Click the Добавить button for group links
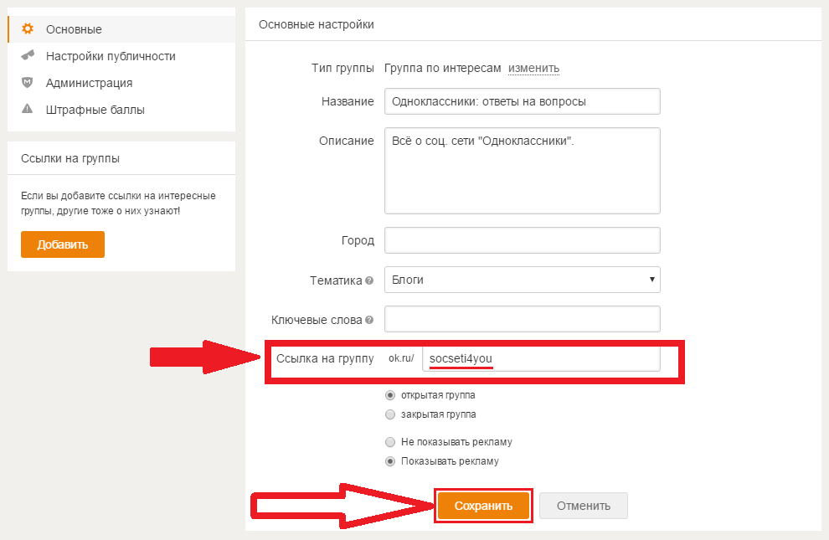829x540 pixels. tap(63, 244)
